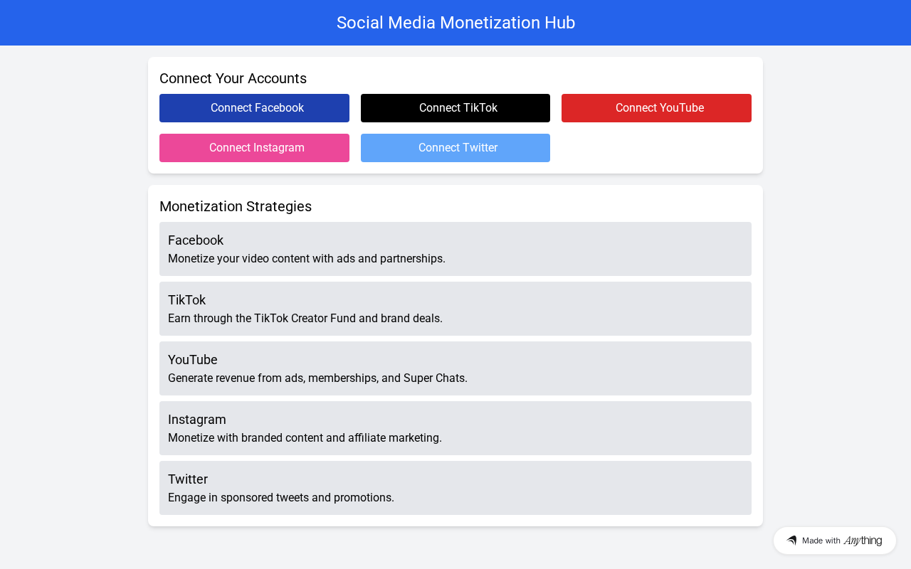Image resolution: width=911 pixels, height=569 pixels.
Task: Select the affiliate marketing description
Action: (x=305, y=437)
